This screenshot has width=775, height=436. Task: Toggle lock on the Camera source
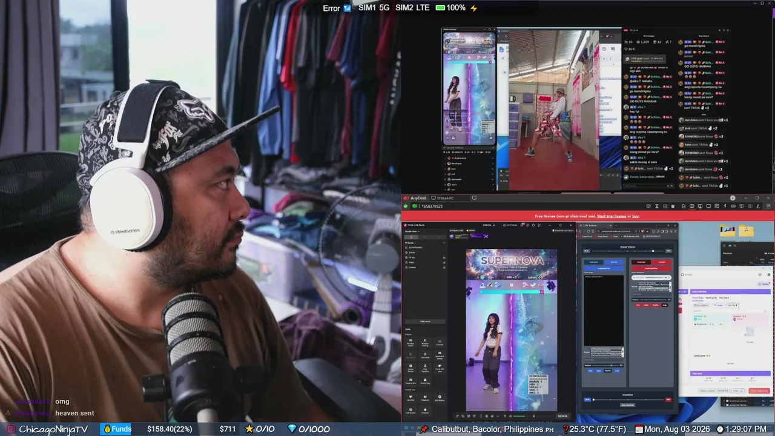point(444,267)
